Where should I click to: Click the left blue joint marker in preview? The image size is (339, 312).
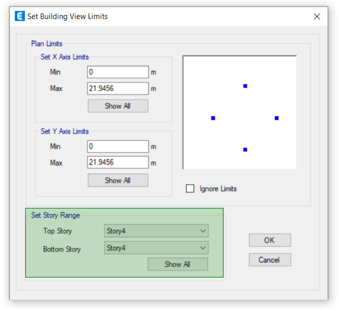point(213,118)
